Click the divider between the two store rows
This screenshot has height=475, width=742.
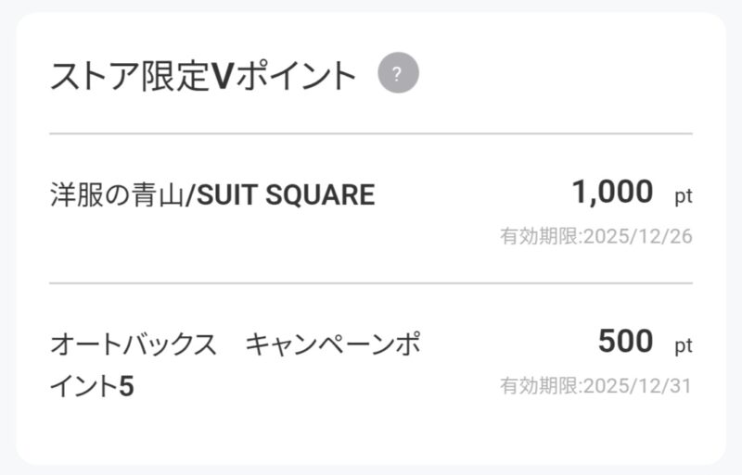point(371,283)
